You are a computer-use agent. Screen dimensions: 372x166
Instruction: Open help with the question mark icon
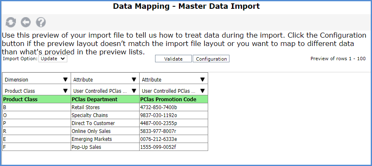tap(41, 22)
